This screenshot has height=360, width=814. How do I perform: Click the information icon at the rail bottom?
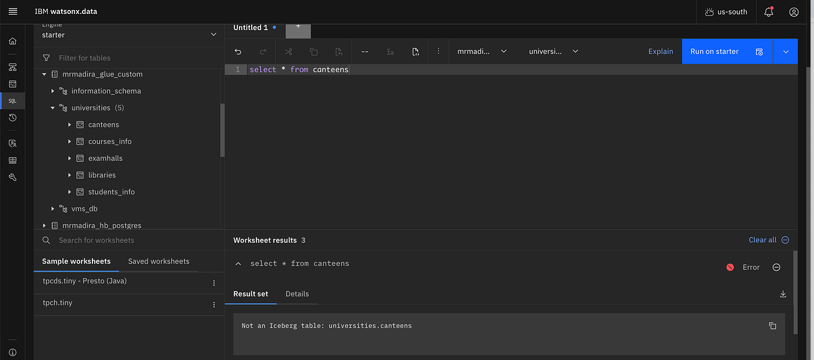coord(13,352)
